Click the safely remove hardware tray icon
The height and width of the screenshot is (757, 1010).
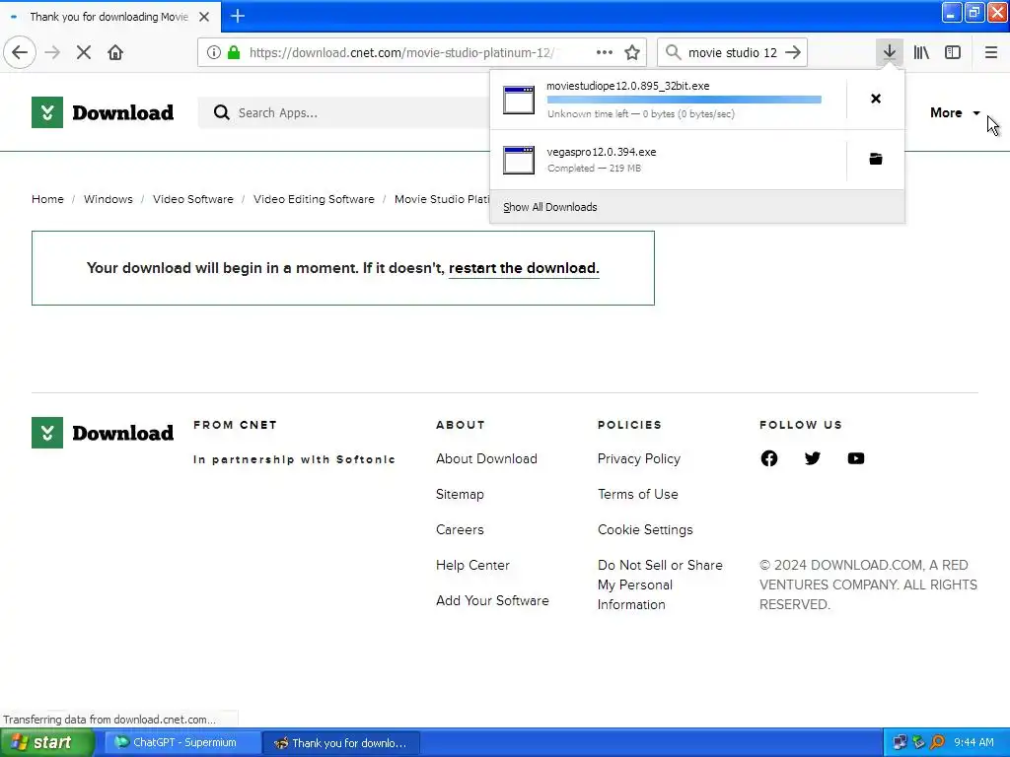918,742
